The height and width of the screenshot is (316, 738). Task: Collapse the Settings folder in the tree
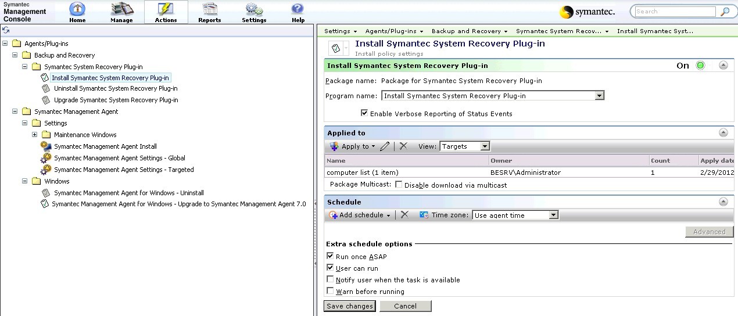(x=25, y=123)
